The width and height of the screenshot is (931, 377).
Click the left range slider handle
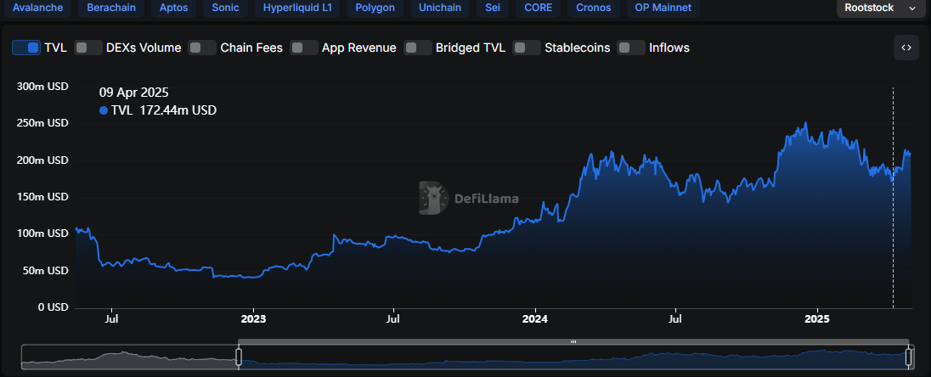pos(239,357)
